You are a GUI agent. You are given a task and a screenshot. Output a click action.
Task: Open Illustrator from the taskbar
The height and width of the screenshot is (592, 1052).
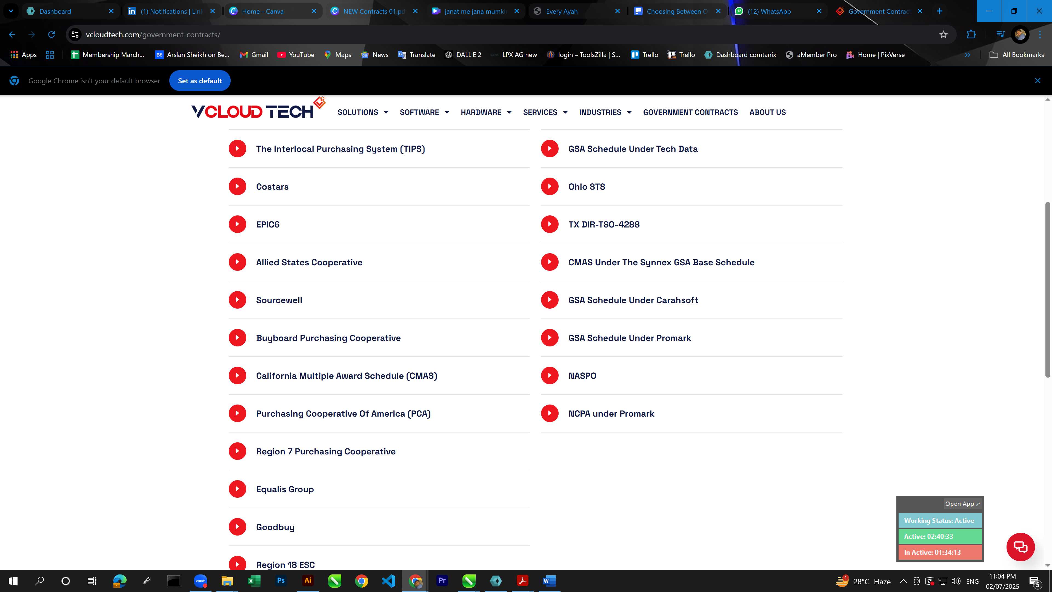coord(307,580)
